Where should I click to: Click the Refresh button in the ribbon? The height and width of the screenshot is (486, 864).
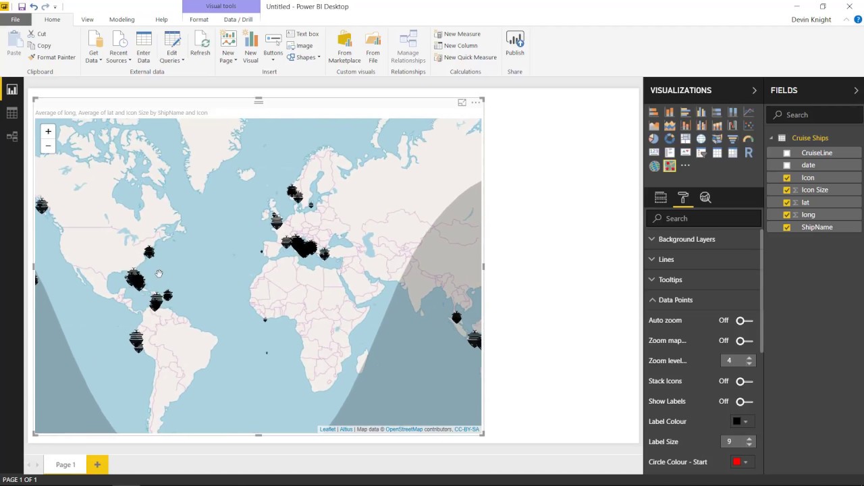200,43
